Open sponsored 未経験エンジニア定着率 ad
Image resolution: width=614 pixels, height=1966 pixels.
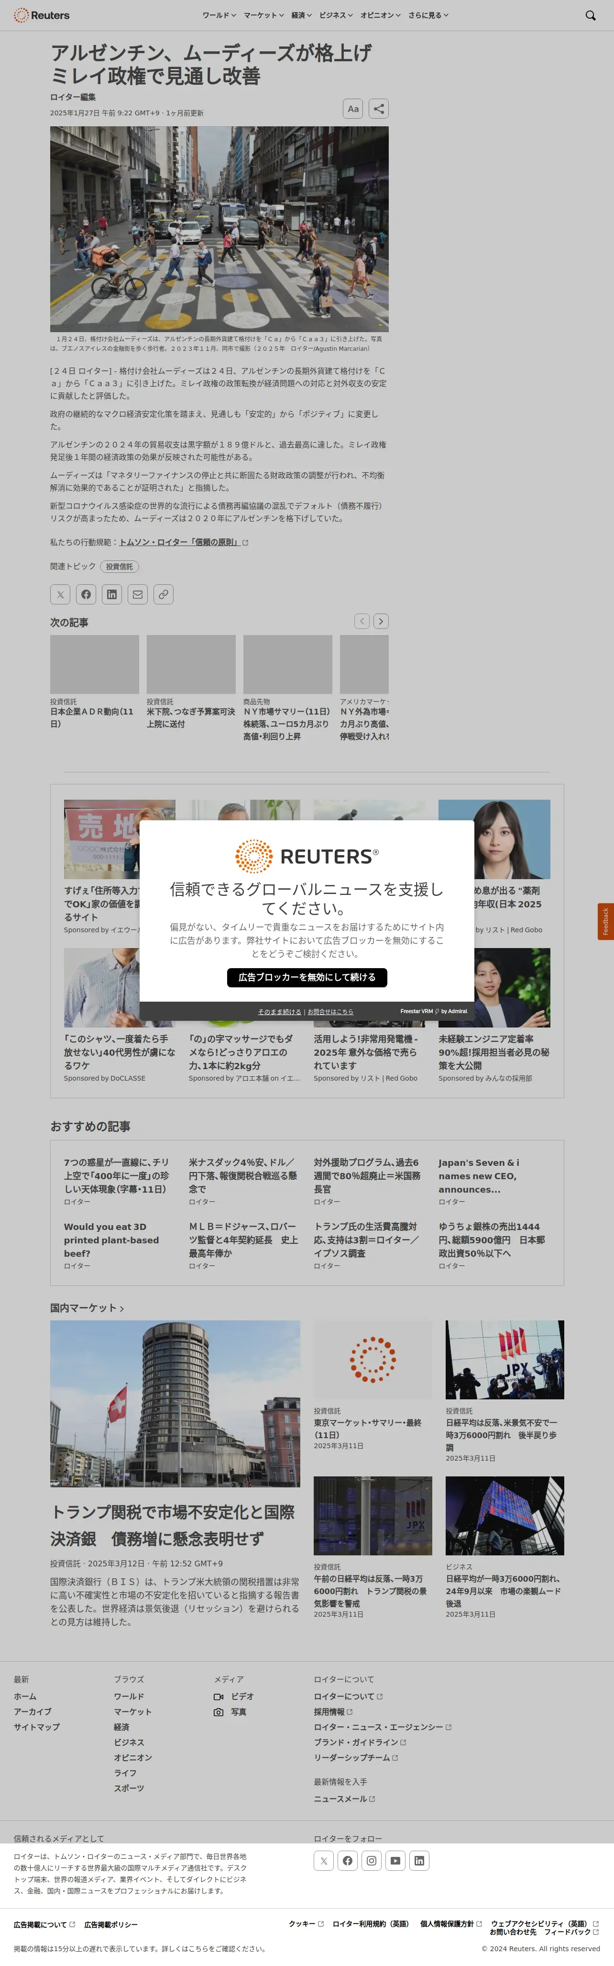pyautogui.click(x=493, y=1052)
